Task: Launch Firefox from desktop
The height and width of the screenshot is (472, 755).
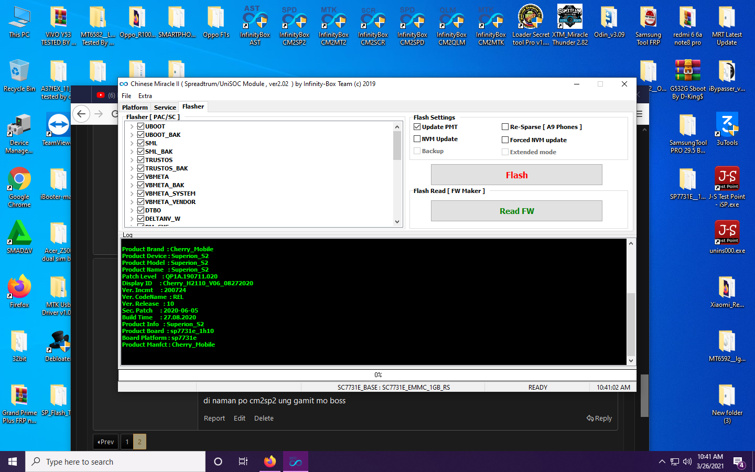Action: click(19, 291)
